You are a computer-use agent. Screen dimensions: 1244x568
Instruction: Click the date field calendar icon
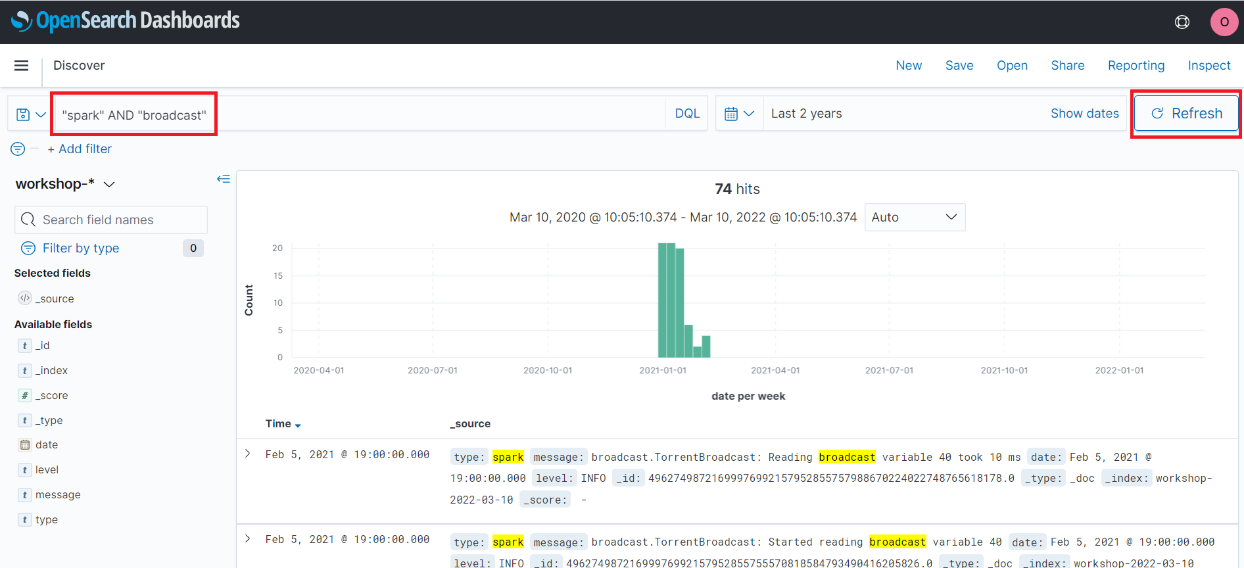25,445
